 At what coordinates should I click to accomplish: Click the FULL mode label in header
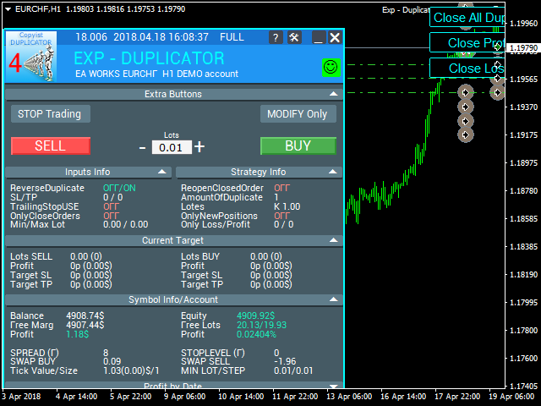pyautogui.click(x=232, y=37)
